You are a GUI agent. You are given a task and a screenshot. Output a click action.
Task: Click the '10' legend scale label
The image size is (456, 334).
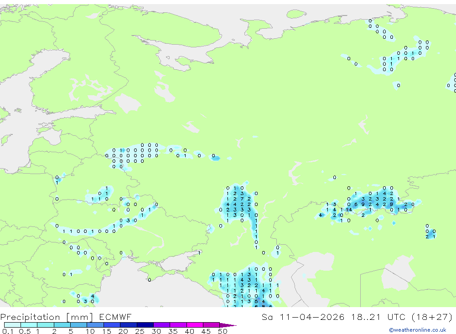(x=90, y=331)
